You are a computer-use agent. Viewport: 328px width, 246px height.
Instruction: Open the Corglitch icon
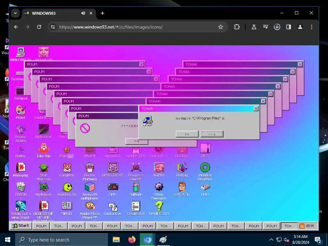(x=67, y=170)
